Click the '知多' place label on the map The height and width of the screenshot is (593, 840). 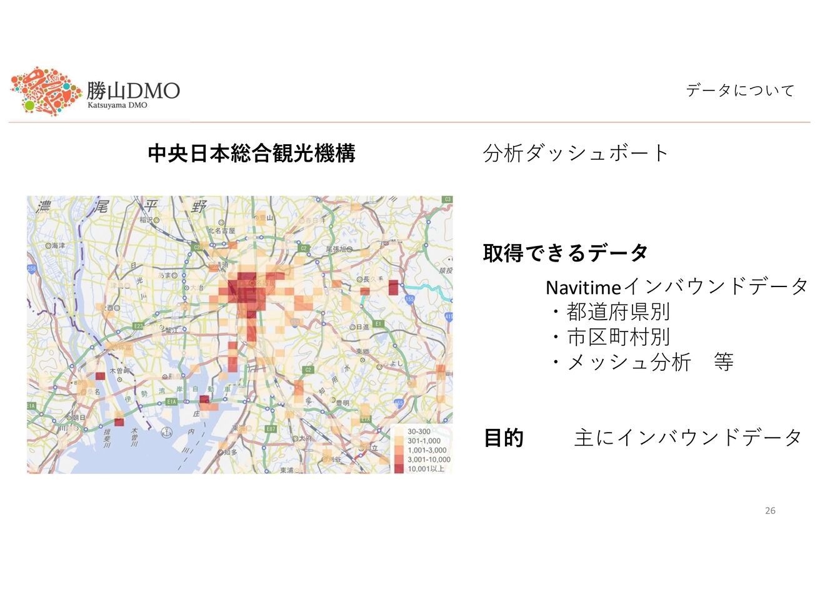click(x=230, y=453)
